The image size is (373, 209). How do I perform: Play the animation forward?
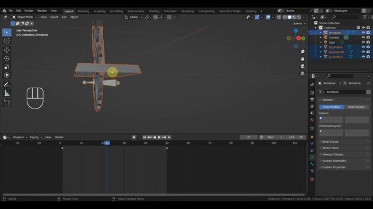point(159,137)
